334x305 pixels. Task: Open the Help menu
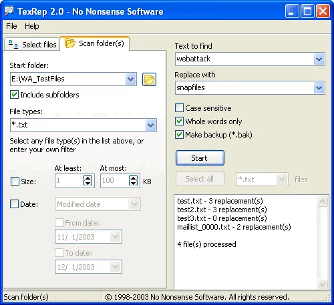pyautogui.click(x=32, y=26)
